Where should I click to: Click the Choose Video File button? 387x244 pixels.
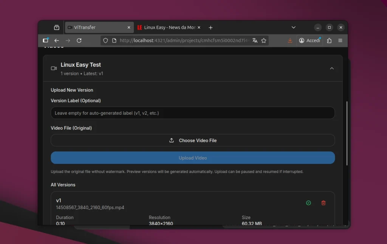coord(193,140)
